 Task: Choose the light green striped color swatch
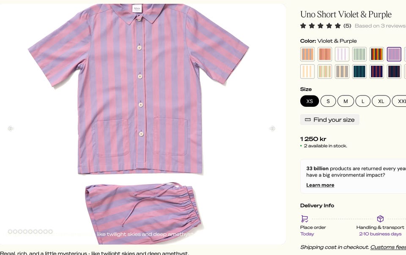point(359,54)
